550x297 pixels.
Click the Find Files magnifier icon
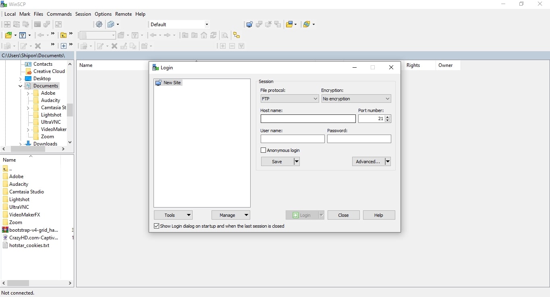coord(225,35)
